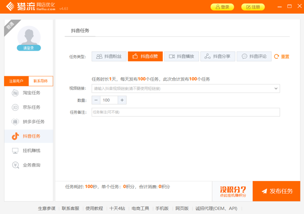This screenshot has height=214, width=304.
Task: Choose the 抖音评论 task type
Action: (x=254, y=57)
